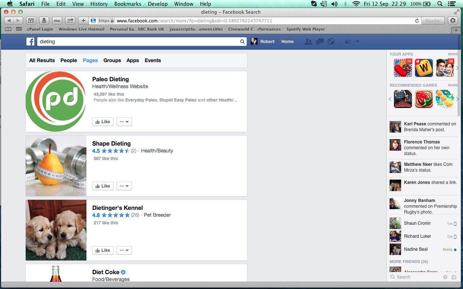Screen dimensions: 463x289
Task: Open the Dietinger's Kennel page title link
Action: tap(117, 208)
